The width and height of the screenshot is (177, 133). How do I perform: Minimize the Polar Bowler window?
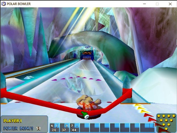pos(144,4)
